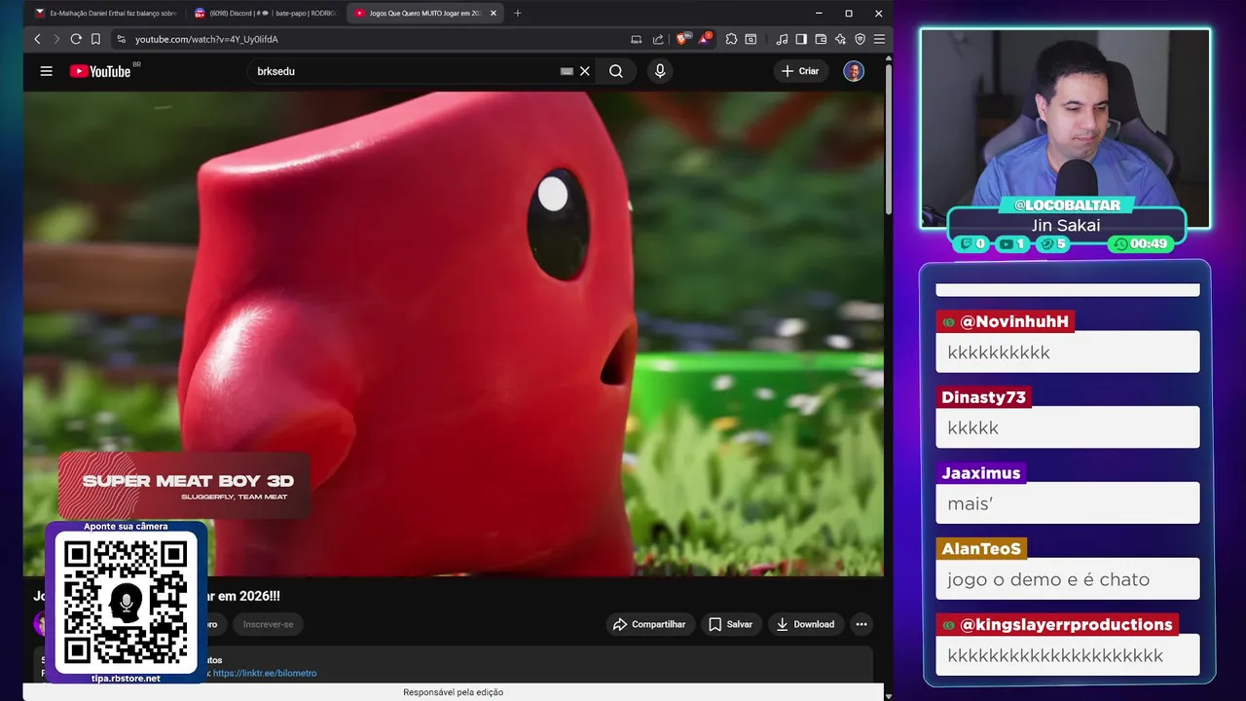The height and width of the screenshot is (701, 1246).
Task: Click the 'Jin Sakai' name label
Action: click(x=1066, y=226)
